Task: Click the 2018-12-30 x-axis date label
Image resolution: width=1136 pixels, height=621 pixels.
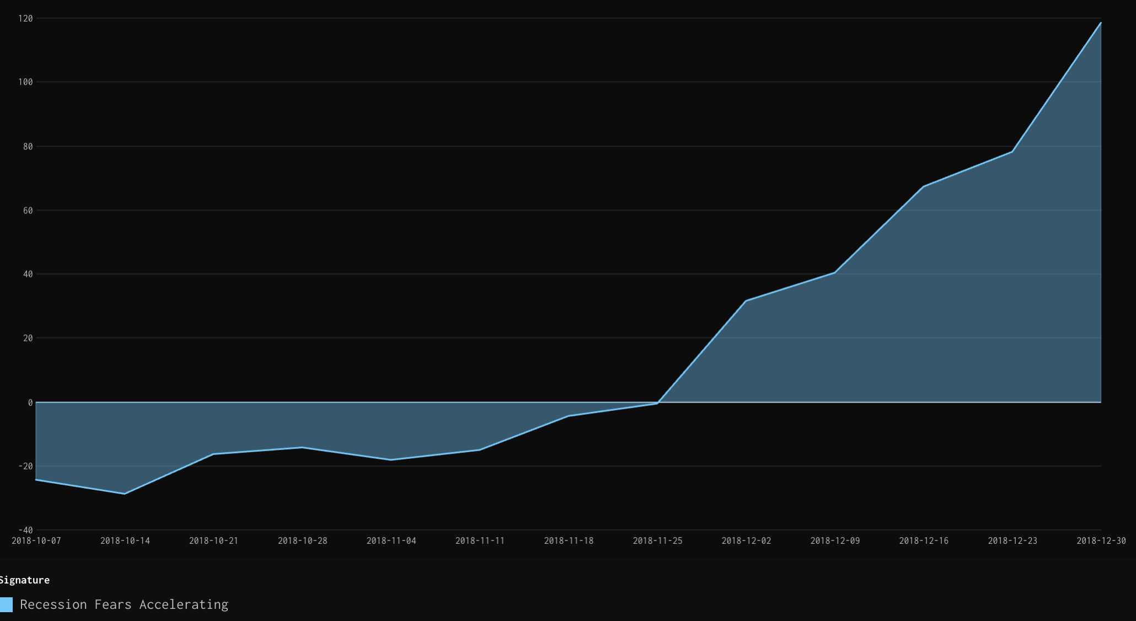Action: [x=1101, y=540]
